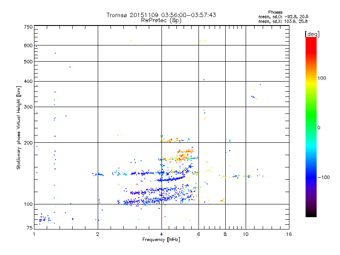340x255 pixels.
Task: Click colorbar tick label '100'
Action: 322,78
